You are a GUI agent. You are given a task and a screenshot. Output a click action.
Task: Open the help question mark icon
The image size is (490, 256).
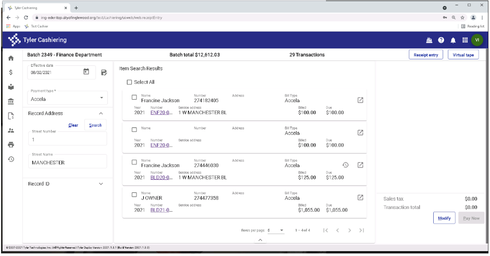tap(441, 40)
